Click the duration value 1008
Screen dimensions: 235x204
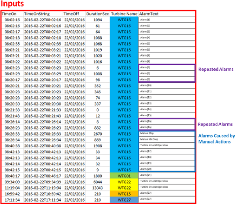click(x=98, y=74)
